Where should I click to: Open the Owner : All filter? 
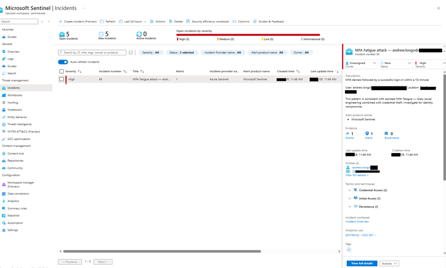coord(301,52)
